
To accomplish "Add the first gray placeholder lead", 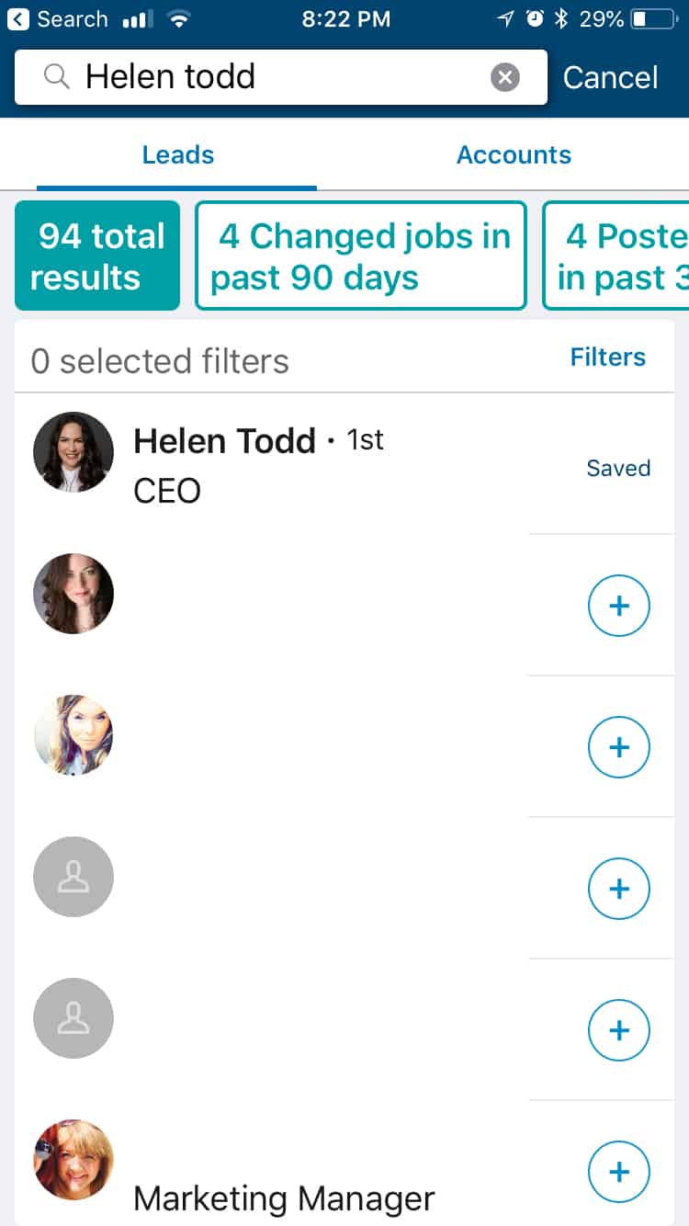I will click(x=618, y=889).
